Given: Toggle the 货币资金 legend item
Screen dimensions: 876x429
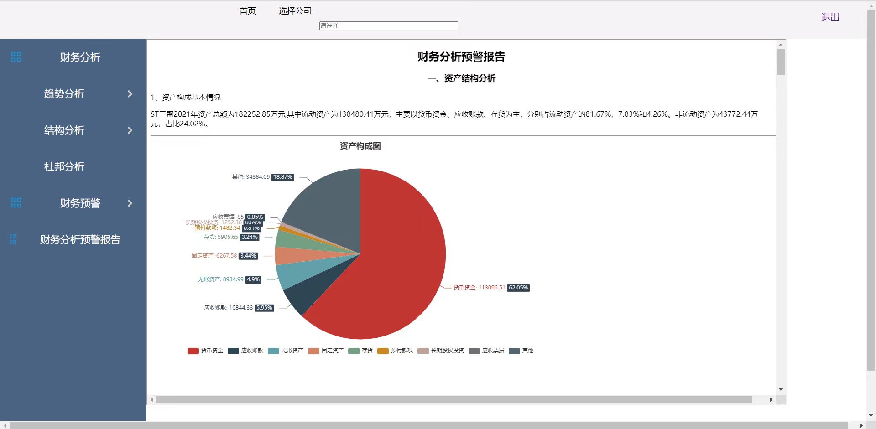Looking at the screenshot, I should (x=205, y=351).
